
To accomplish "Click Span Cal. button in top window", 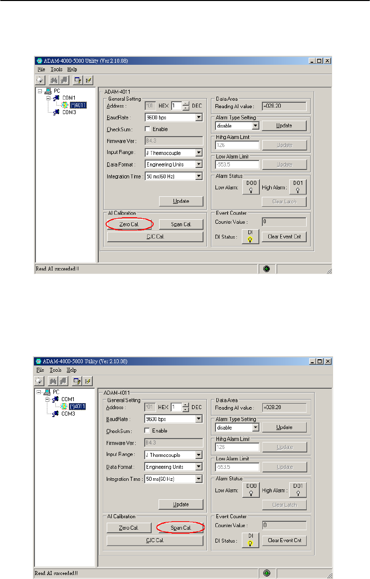I will coord(181,224).
